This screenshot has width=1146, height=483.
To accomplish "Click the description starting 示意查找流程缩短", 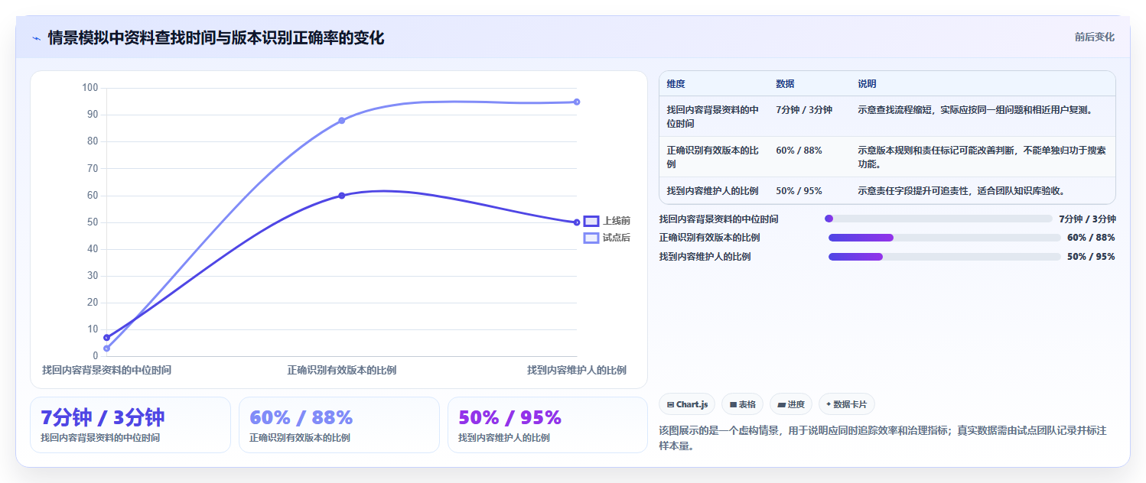I will tap(975, 109).
